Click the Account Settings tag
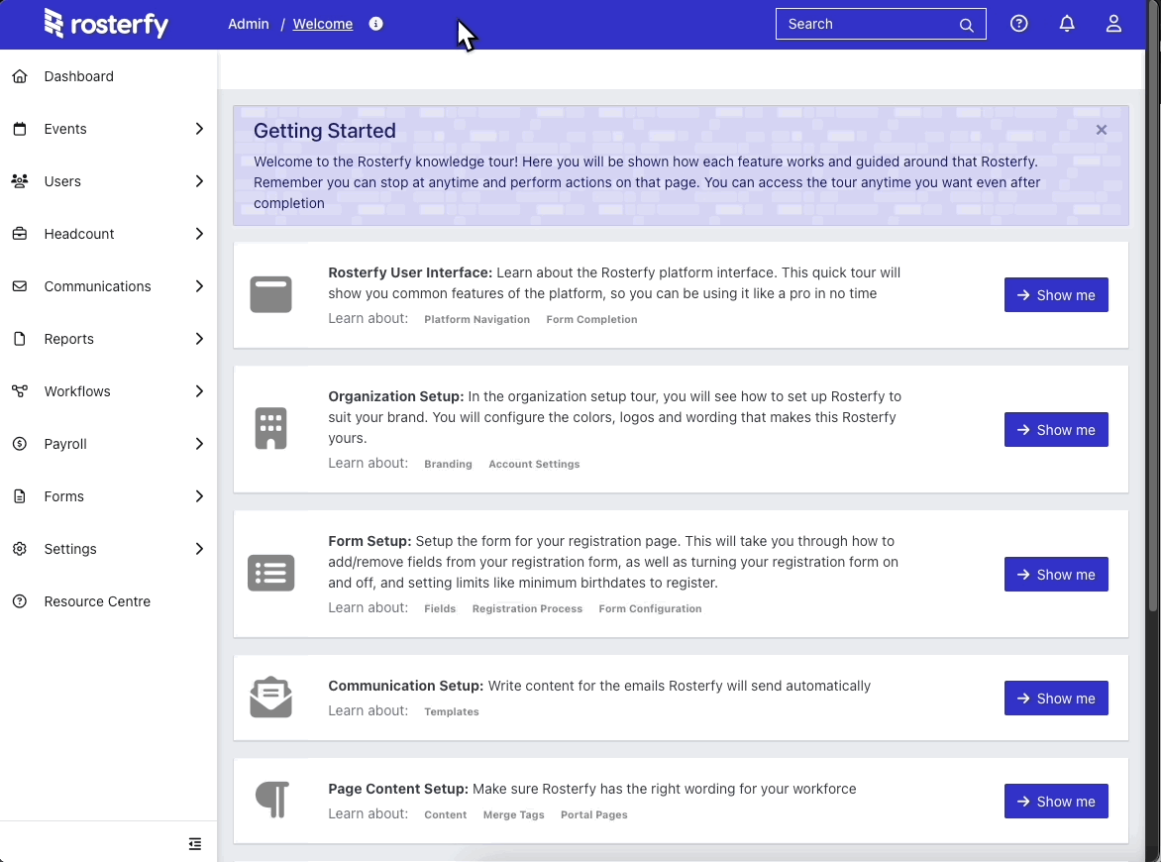 tap(534, 464)
